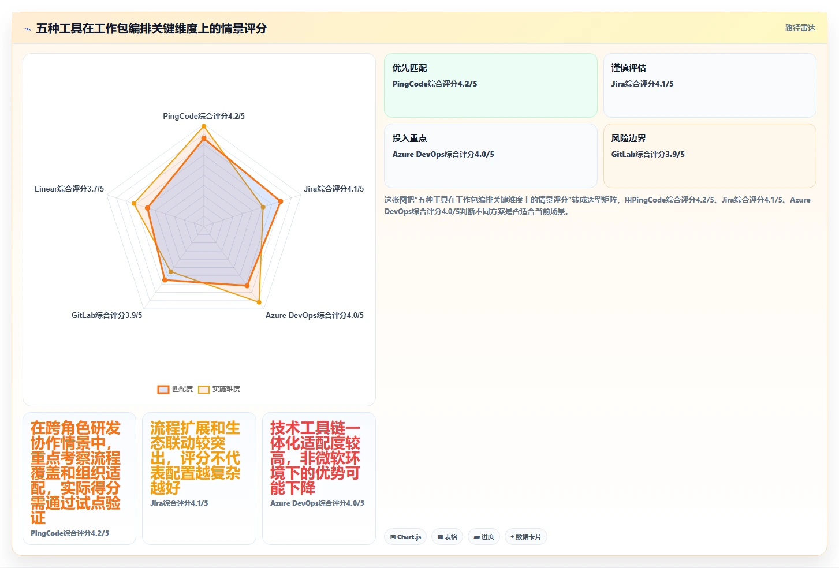Click the 匹配度 legend label
The height and width of the screenshot is (568, 839).
[182, 389]
